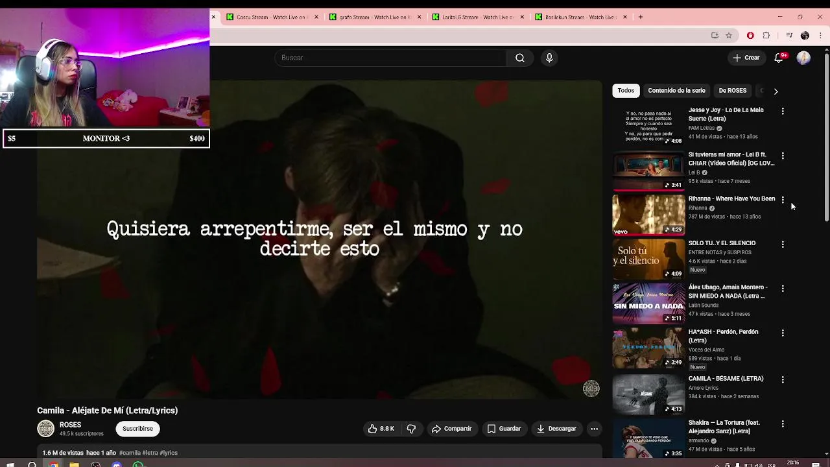Open options for Rihanna Where Have You Been
This screenshot has width=830, height=467.
(x=783, y=200)
